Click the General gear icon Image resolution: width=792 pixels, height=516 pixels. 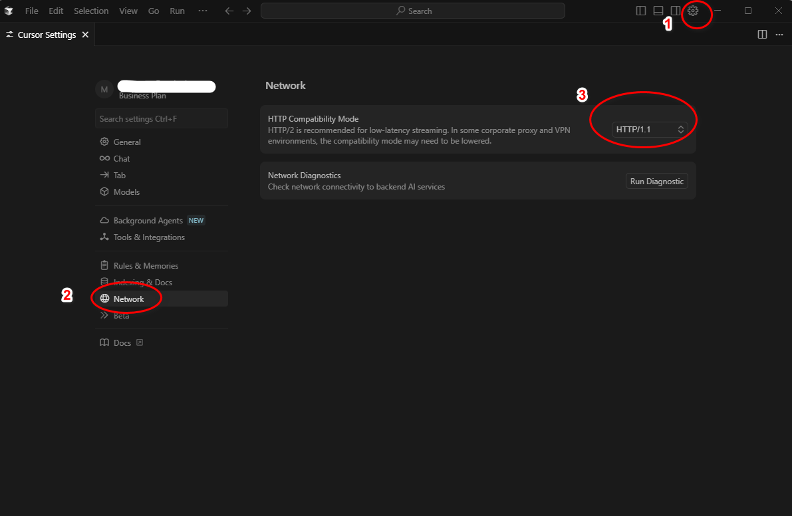(x=104, y=142)
